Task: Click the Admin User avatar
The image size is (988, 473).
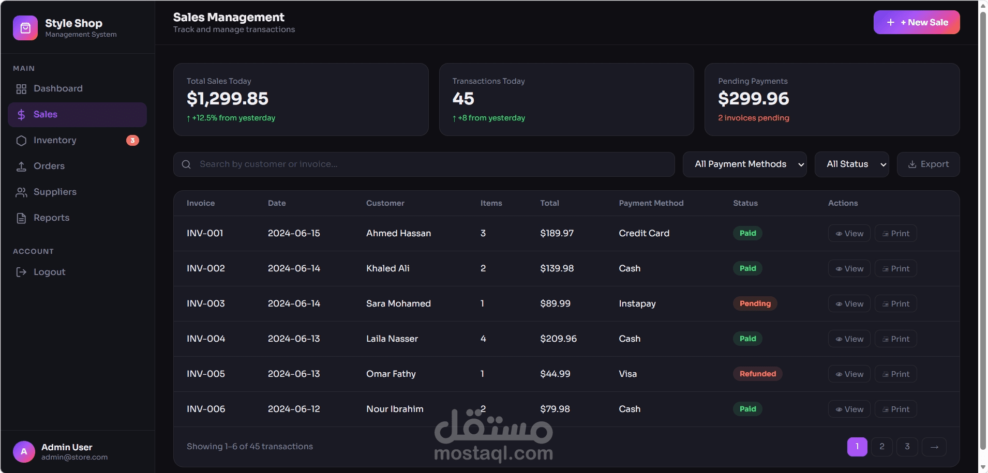Action: coord(24,451)
